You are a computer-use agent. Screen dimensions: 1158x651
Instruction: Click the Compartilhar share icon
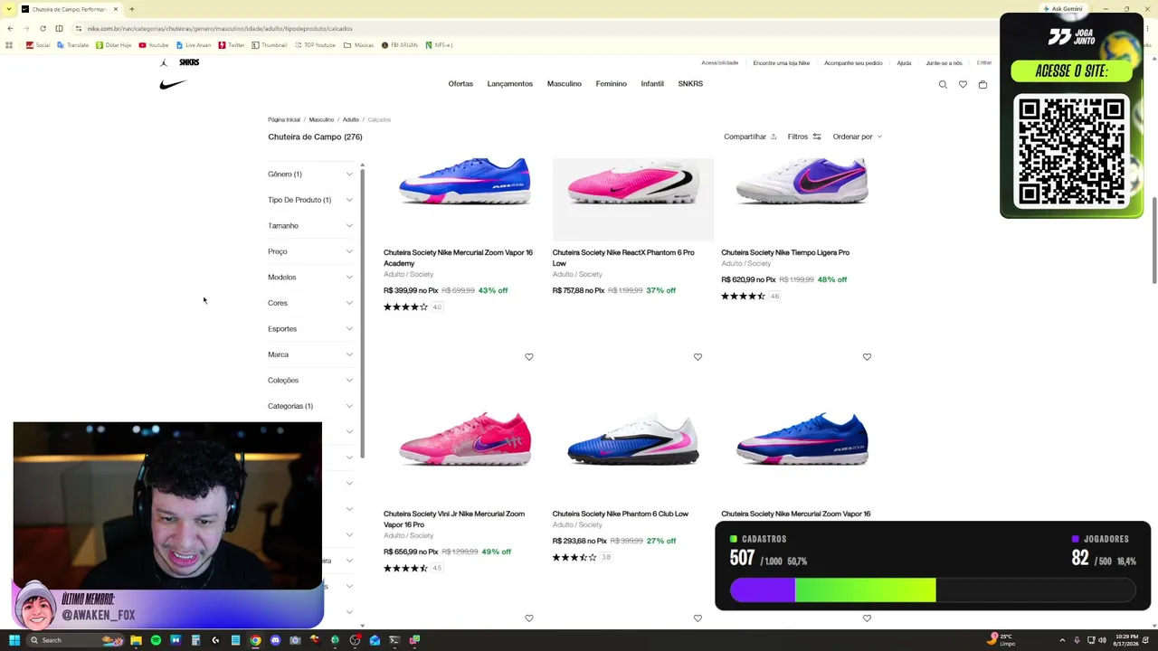[774, 137]
